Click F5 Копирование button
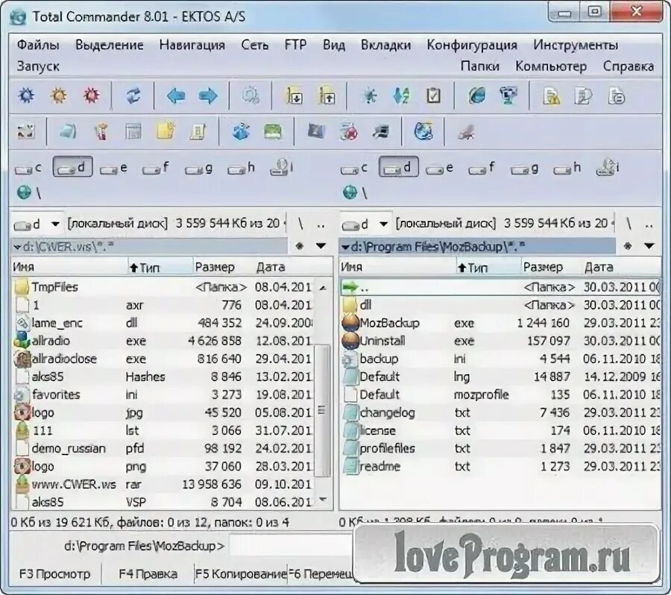This screenshot has width=671, height=595. tap(241, 573)
